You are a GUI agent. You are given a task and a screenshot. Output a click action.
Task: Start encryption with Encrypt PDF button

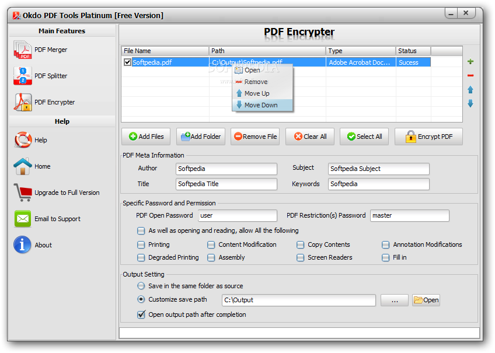pyautogui.click(x=428, y=137)
